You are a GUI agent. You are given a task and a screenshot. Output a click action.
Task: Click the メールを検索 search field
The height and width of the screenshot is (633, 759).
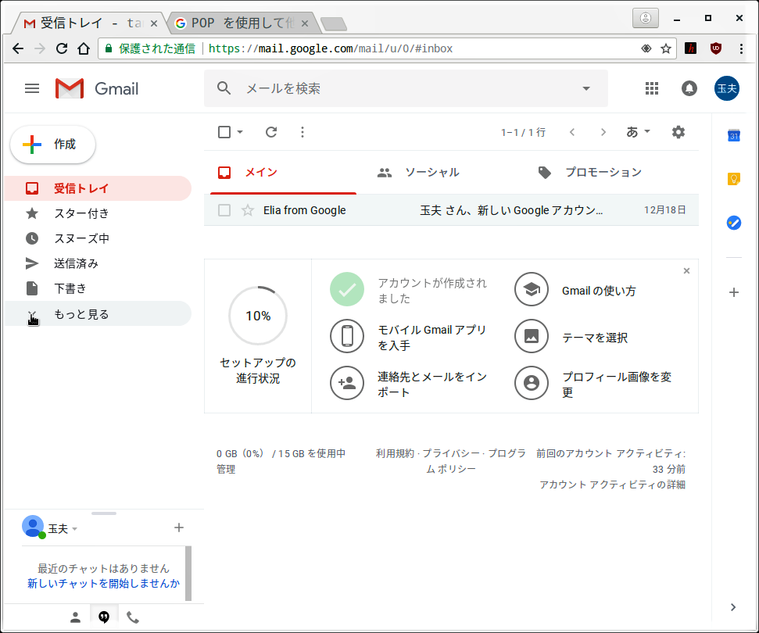(406, 88)
